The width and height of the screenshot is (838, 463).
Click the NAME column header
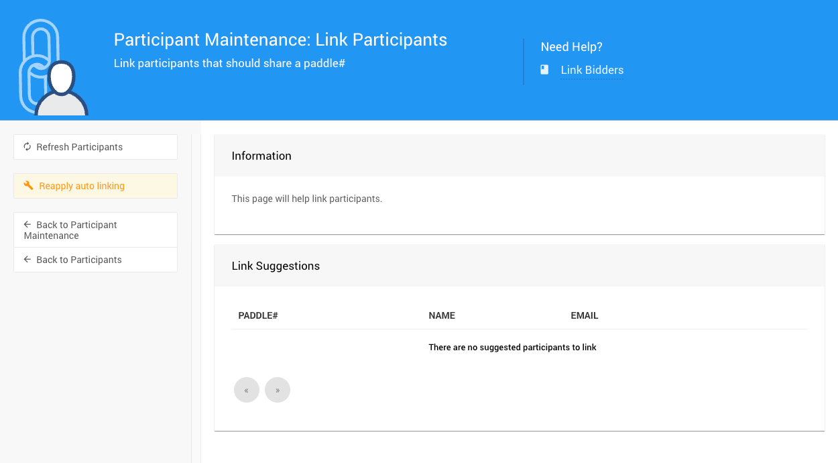(442, 315)
